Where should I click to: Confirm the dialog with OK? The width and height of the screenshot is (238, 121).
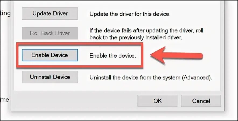pyautogui.click(x=157, y=101)
